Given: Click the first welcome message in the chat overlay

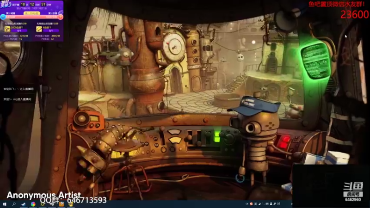Looking at the screenshot, I should (18, 89).
